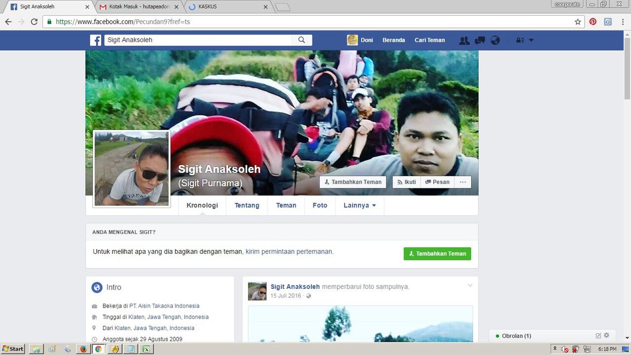Open Excel from the taskbar
631x355 pixels.
(x=146, y=349)
